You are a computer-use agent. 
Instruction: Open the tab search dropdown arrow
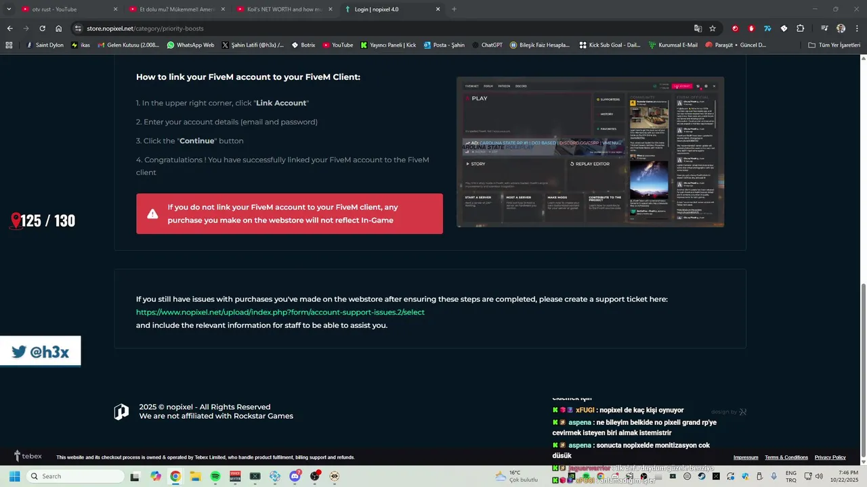9,9
